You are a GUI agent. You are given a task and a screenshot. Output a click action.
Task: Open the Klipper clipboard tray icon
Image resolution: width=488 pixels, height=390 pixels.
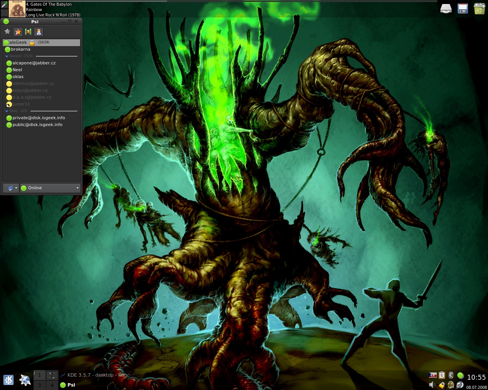442,376
